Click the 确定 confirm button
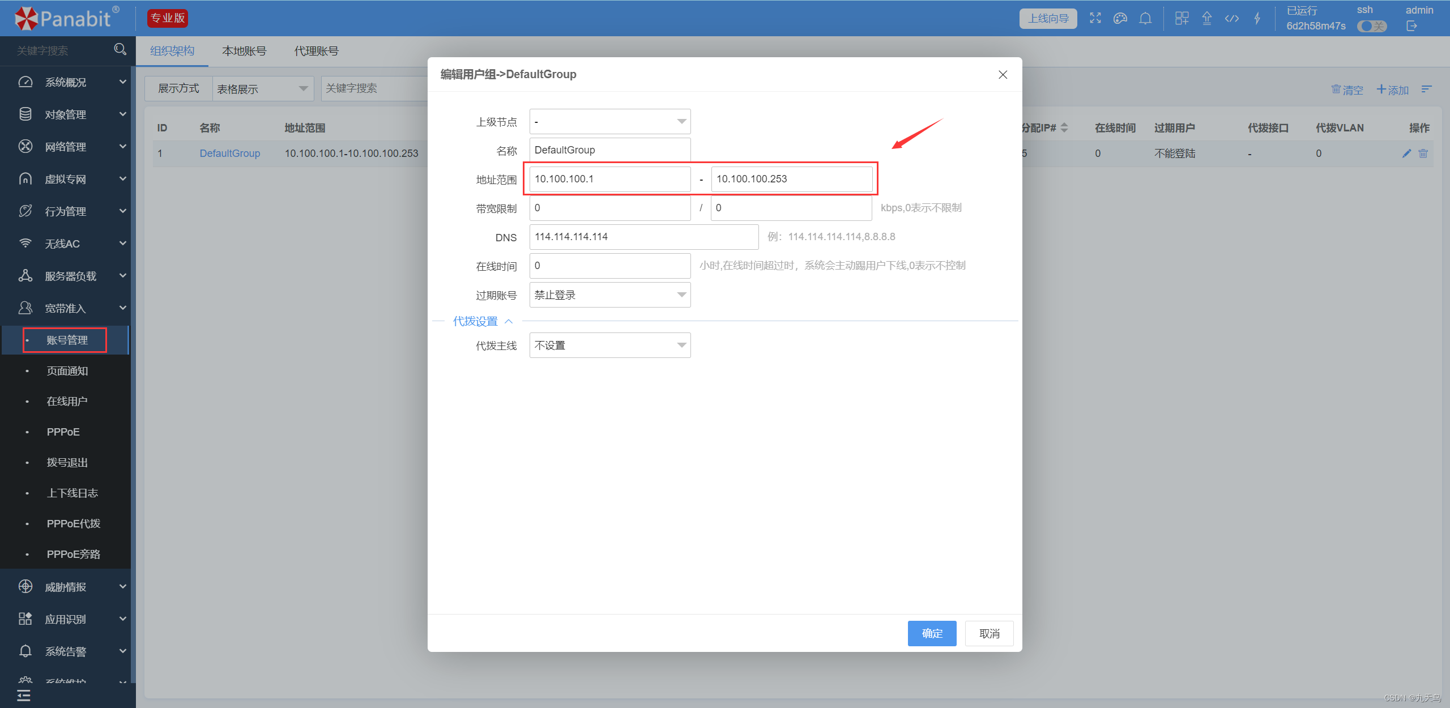Screen dimensions: 1450x708 [932, 633]
